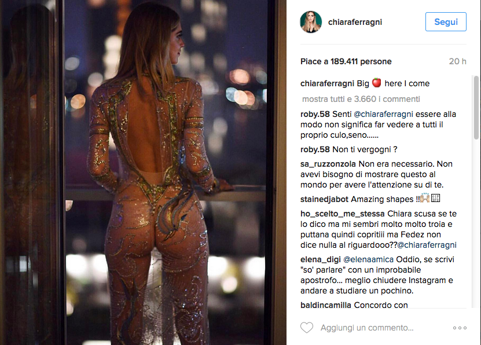Open baldincamilla commenter profile

(x=325, y=305)
